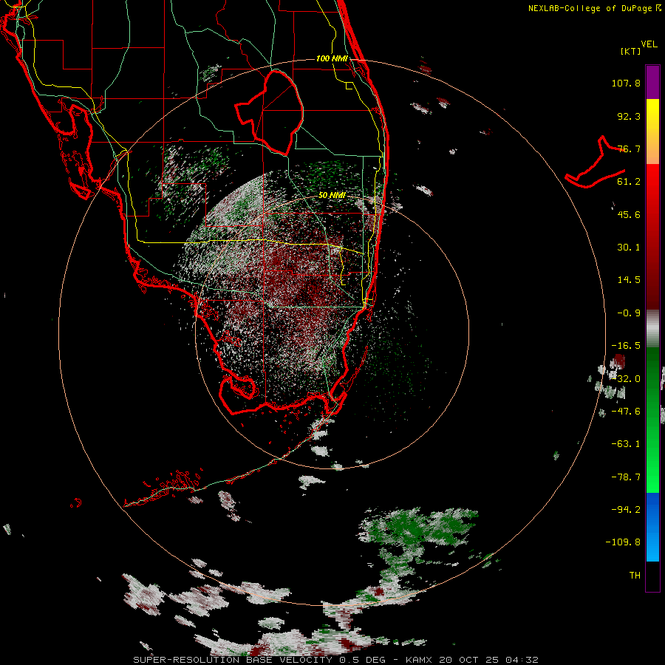Select the -47.6 legend value
The image size is (665, 665).
[x=626, y=412]
